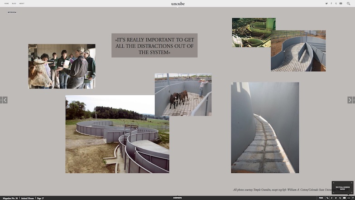The height and width of the screenshot is (200, 355).
Task: Open the search magnifier icon
Action: [348, 3]
